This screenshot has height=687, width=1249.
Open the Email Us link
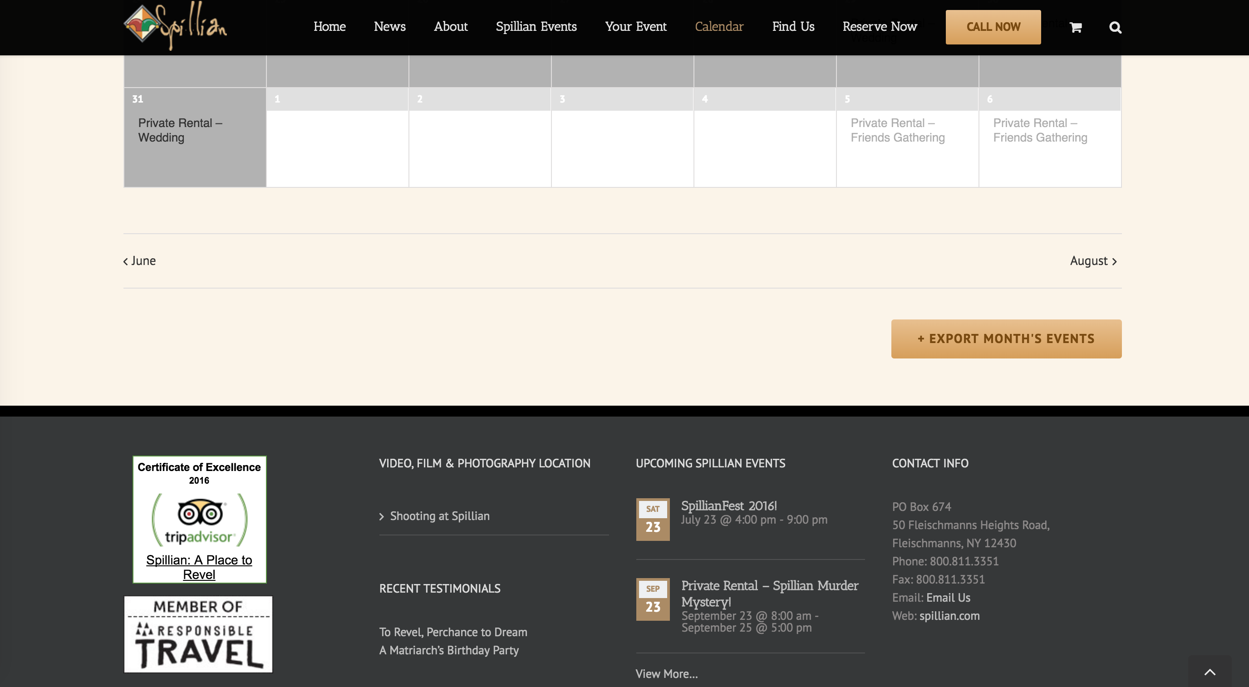point(948,597)
